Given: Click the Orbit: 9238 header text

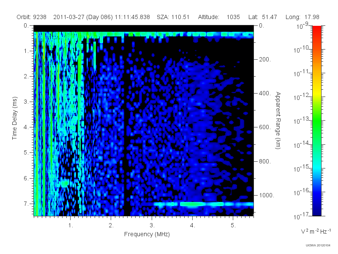Looking at the screenshot, I should coord(31,17).
